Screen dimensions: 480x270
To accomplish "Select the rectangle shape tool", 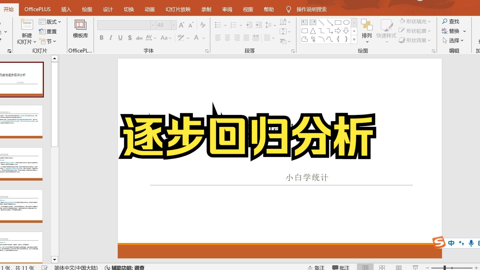I will (x=338, y=22).
